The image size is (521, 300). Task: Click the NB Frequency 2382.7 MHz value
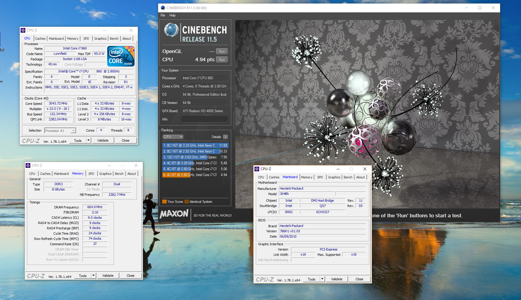(117, 195)
